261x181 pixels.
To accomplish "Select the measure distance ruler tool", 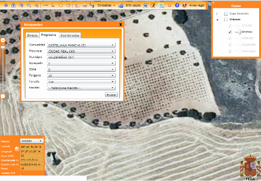I will point(45,6).
